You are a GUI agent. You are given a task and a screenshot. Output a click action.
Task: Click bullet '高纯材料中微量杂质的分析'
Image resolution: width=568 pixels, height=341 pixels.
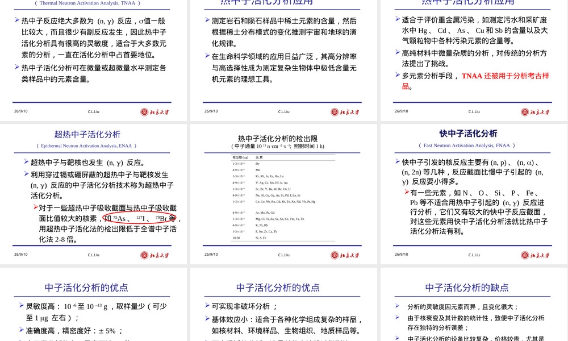tap(474, 59)
